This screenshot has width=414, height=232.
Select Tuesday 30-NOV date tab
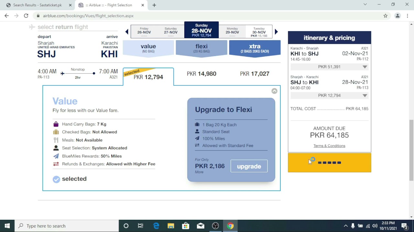259,31
